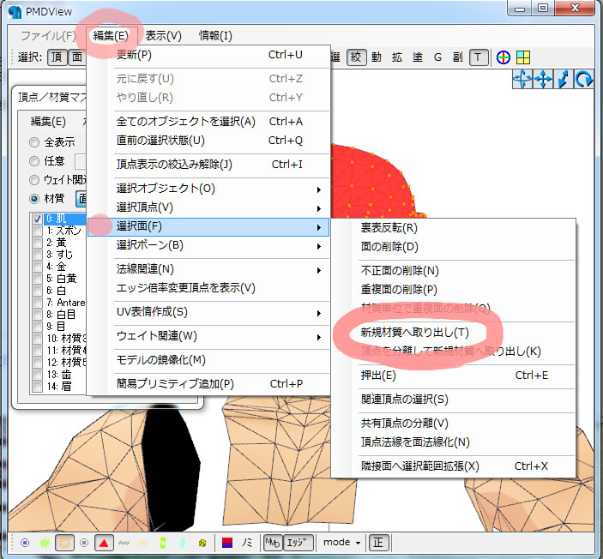The height and width of the screenshot is (559, 603).
Task: Click the gray slanted lines icon
Action: click(124, 543)
